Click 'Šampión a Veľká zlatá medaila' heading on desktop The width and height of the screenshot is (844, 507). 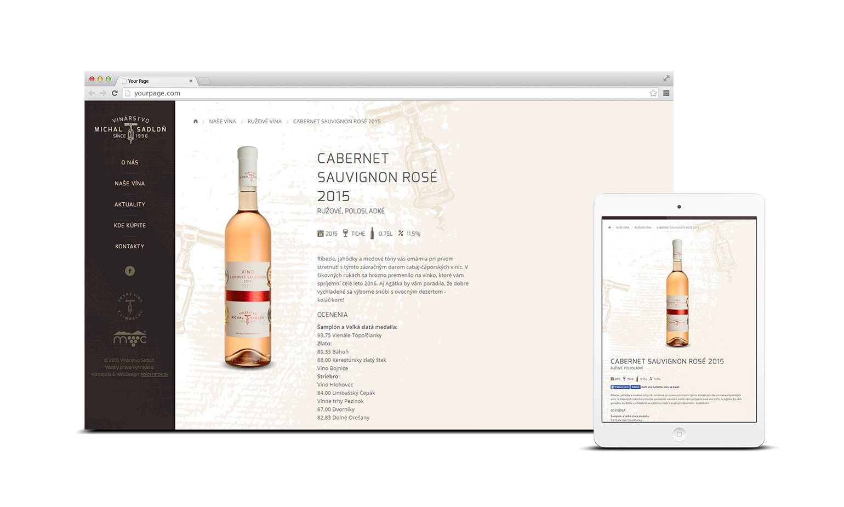tap(357, 327)
